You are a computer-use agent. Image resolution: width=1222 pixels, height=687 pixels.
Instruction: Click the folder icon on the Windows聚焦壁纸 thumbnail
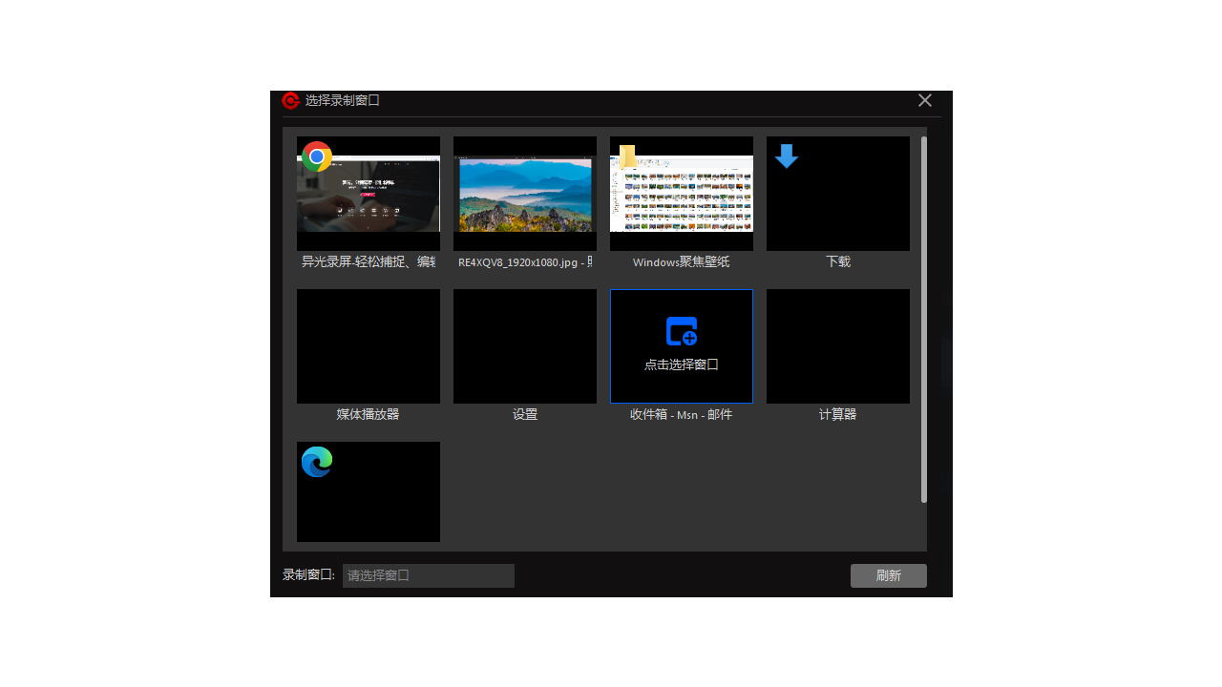(x=629, y=156)
